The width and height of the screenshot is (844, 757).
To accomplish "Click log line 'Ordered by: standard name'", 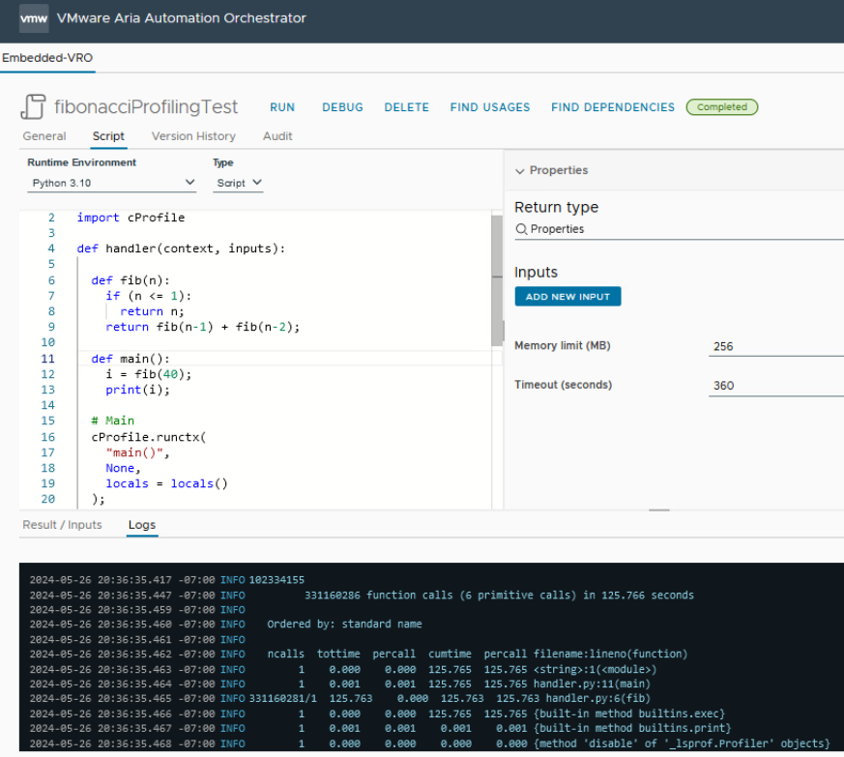I will pyautogui.click(x=344, y=624).
